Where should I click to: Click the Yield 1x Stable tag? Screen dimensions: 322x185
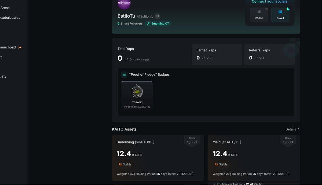(221, 164)
